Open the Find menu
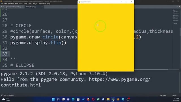This screenshot has width=181, height=102. (16, 4)
